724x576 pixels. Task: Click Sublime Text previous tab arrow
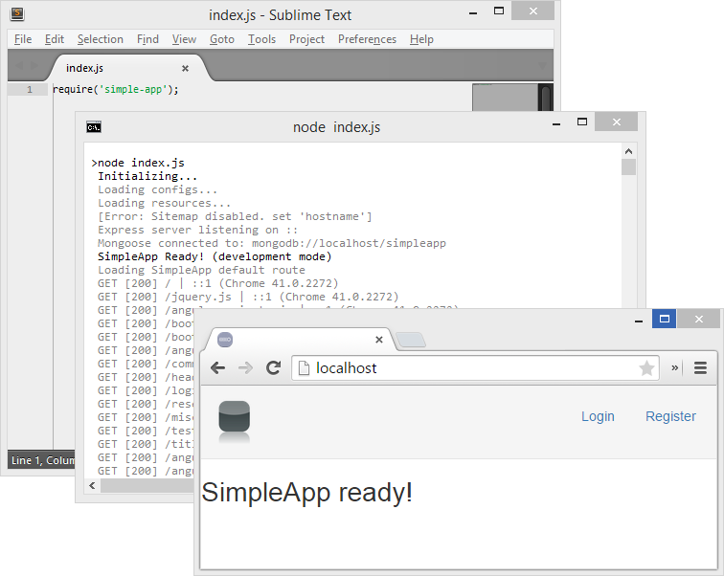coord(19,65)
